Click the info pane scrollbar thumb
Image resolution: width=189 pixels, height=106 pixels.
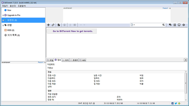click(186, 83)
